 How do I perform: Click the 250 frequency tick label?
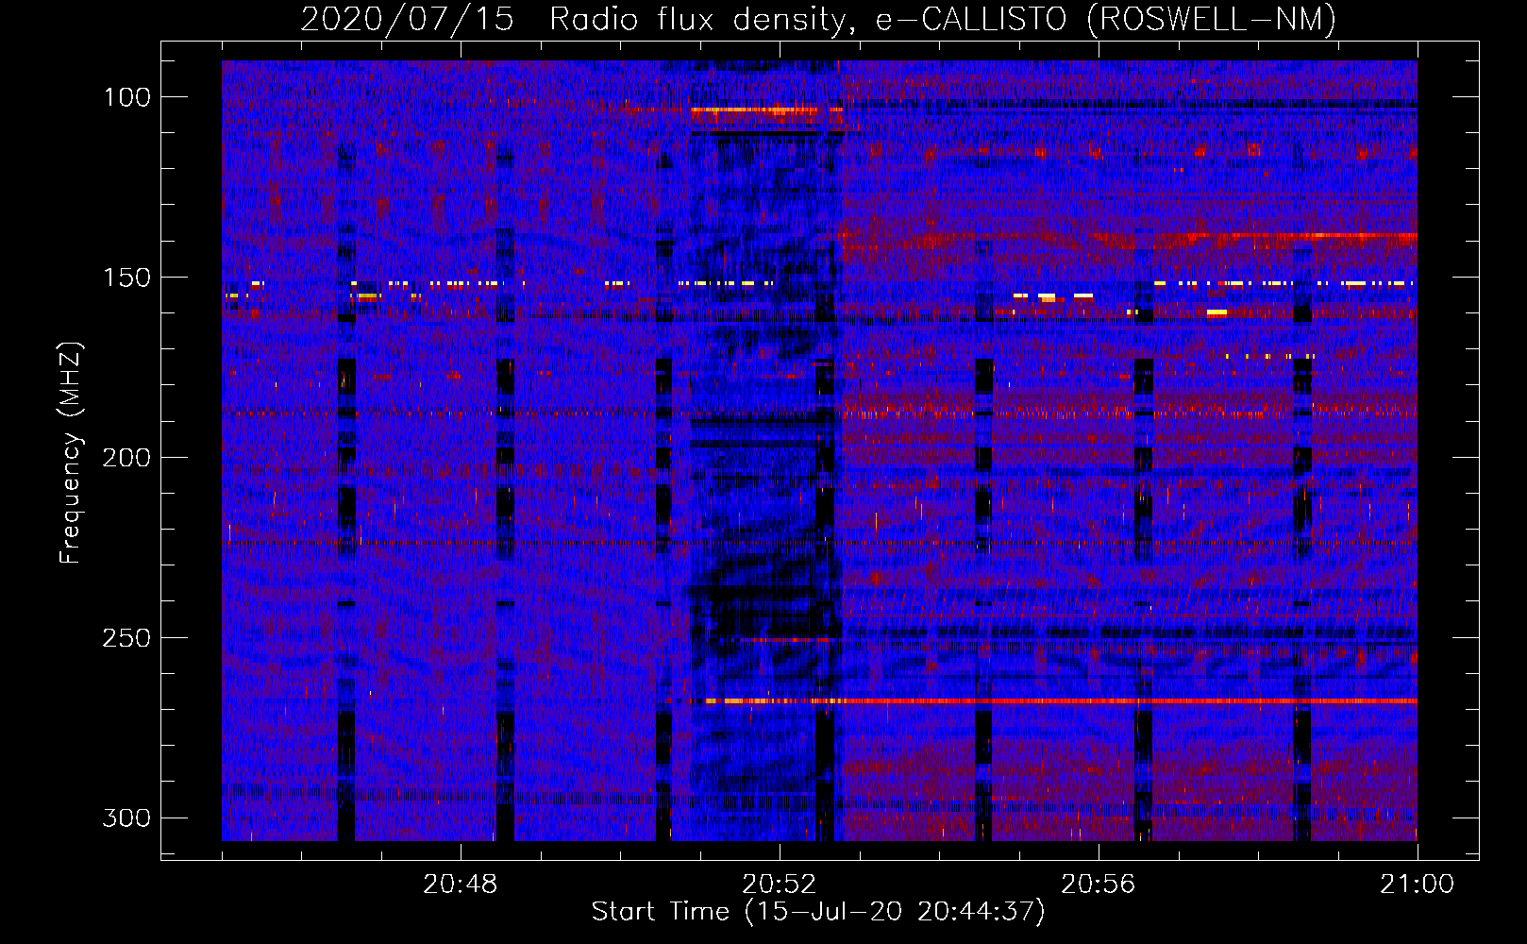(x=126, y=638)
